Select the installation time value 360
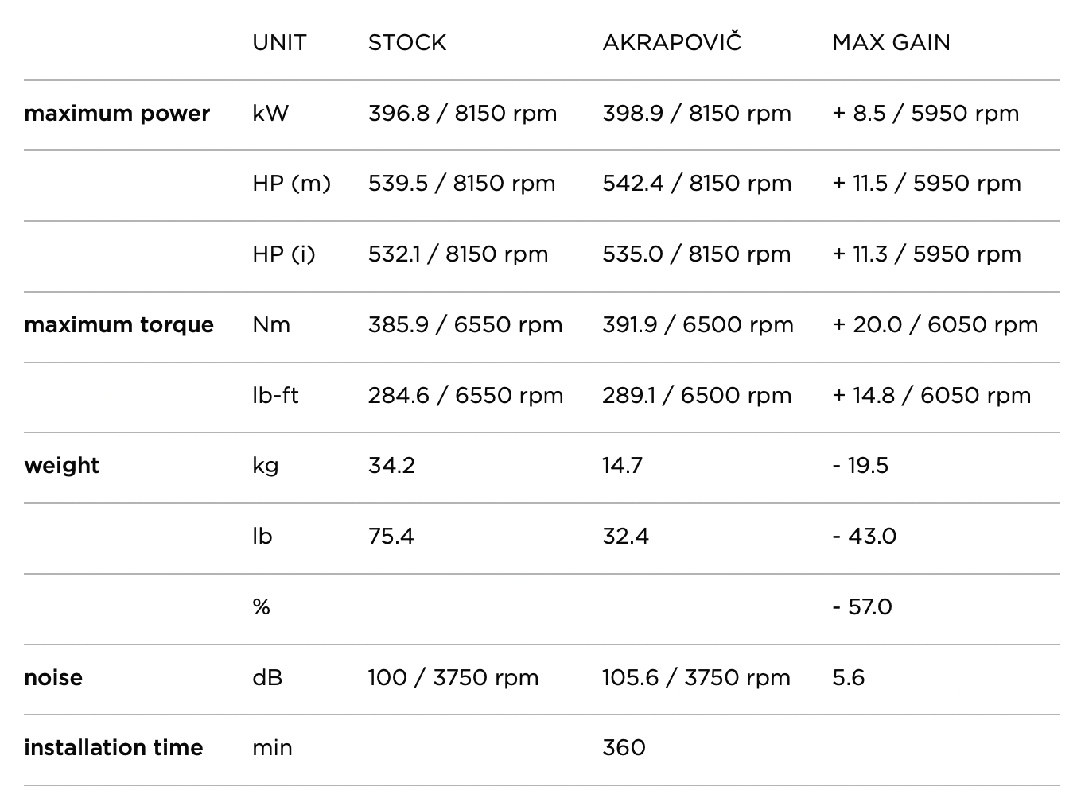1077x806 pixels. 624,748
